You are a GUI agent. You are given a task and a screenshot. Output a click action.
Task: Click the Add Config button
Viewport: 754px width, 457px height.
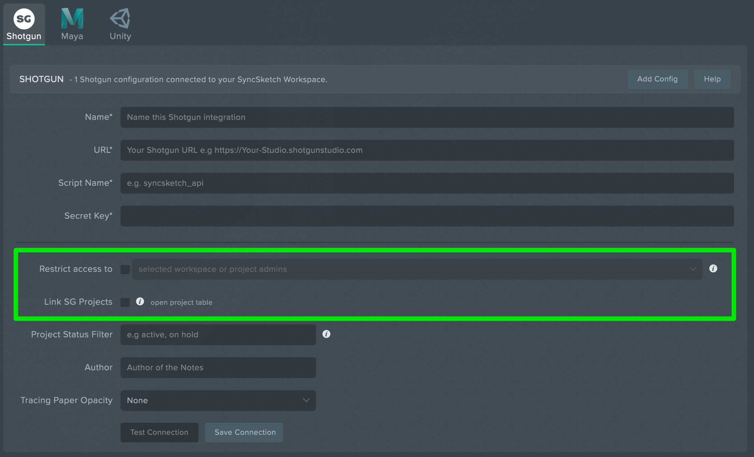point(658,79)
